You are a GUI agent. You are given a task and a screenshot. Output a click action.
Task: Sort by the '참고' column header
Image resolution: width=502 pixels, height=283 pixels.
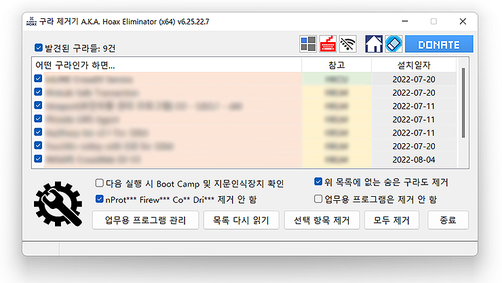[x=336, y=65]
